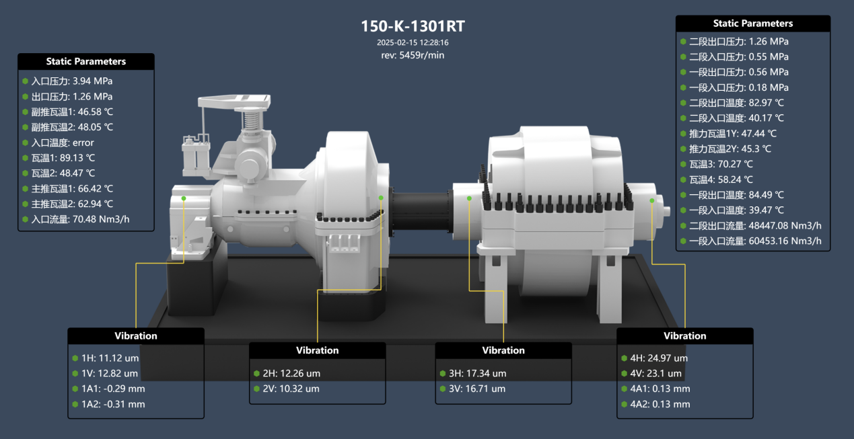Select the green indicator beside 4H 24.97 um
The height and width of the screenshot is (439, 854).
[x=625, y=358]
